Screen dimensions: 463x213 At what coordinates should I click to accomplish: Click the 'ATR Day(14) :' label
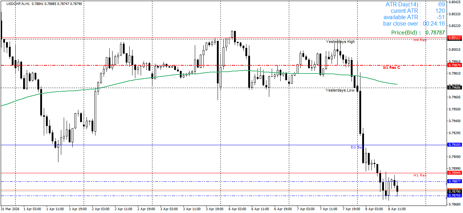point(403,5)
